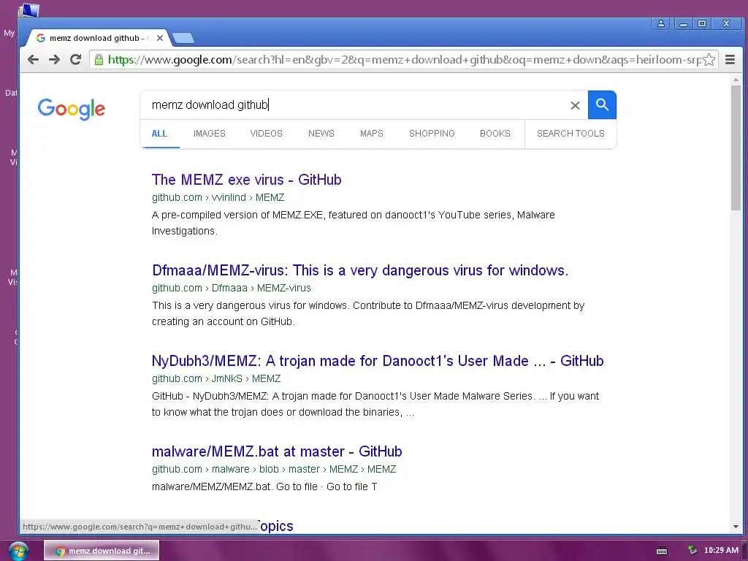Image resolution: width=748 pixels, height=561 pixels.
Task: Open the Chrome hamburger menu
Action: pyautogui.click(x=730, y=60)
